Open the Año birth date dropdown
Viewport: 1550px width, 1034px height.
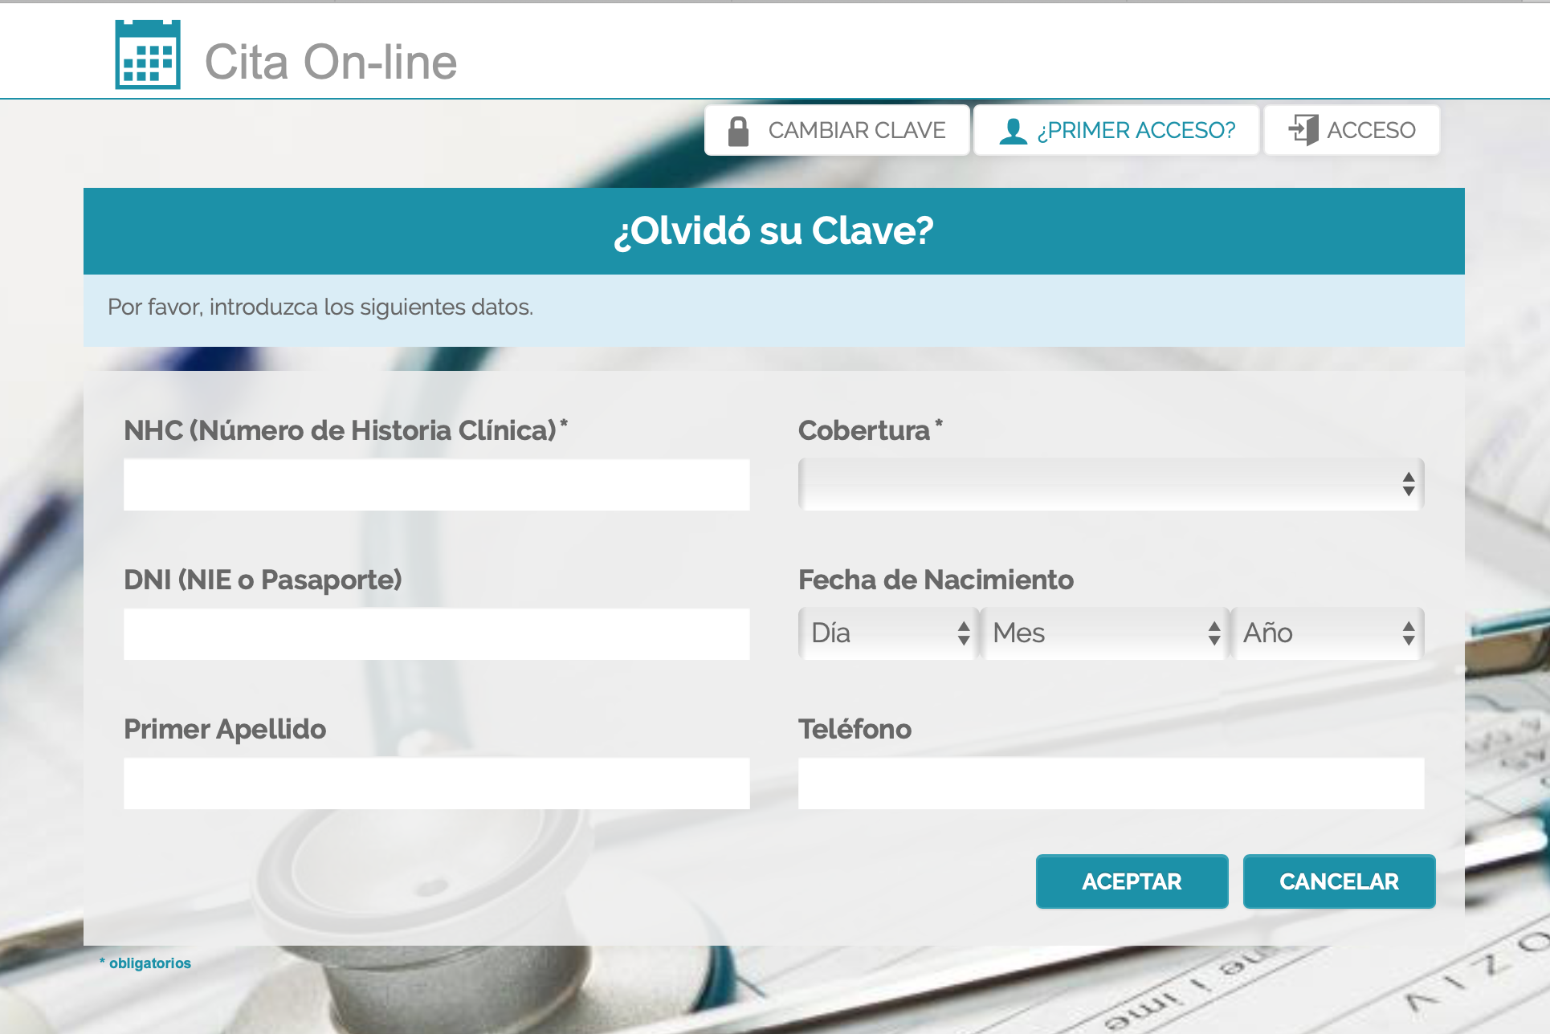pyautogui.click(x=1328, y=633)
